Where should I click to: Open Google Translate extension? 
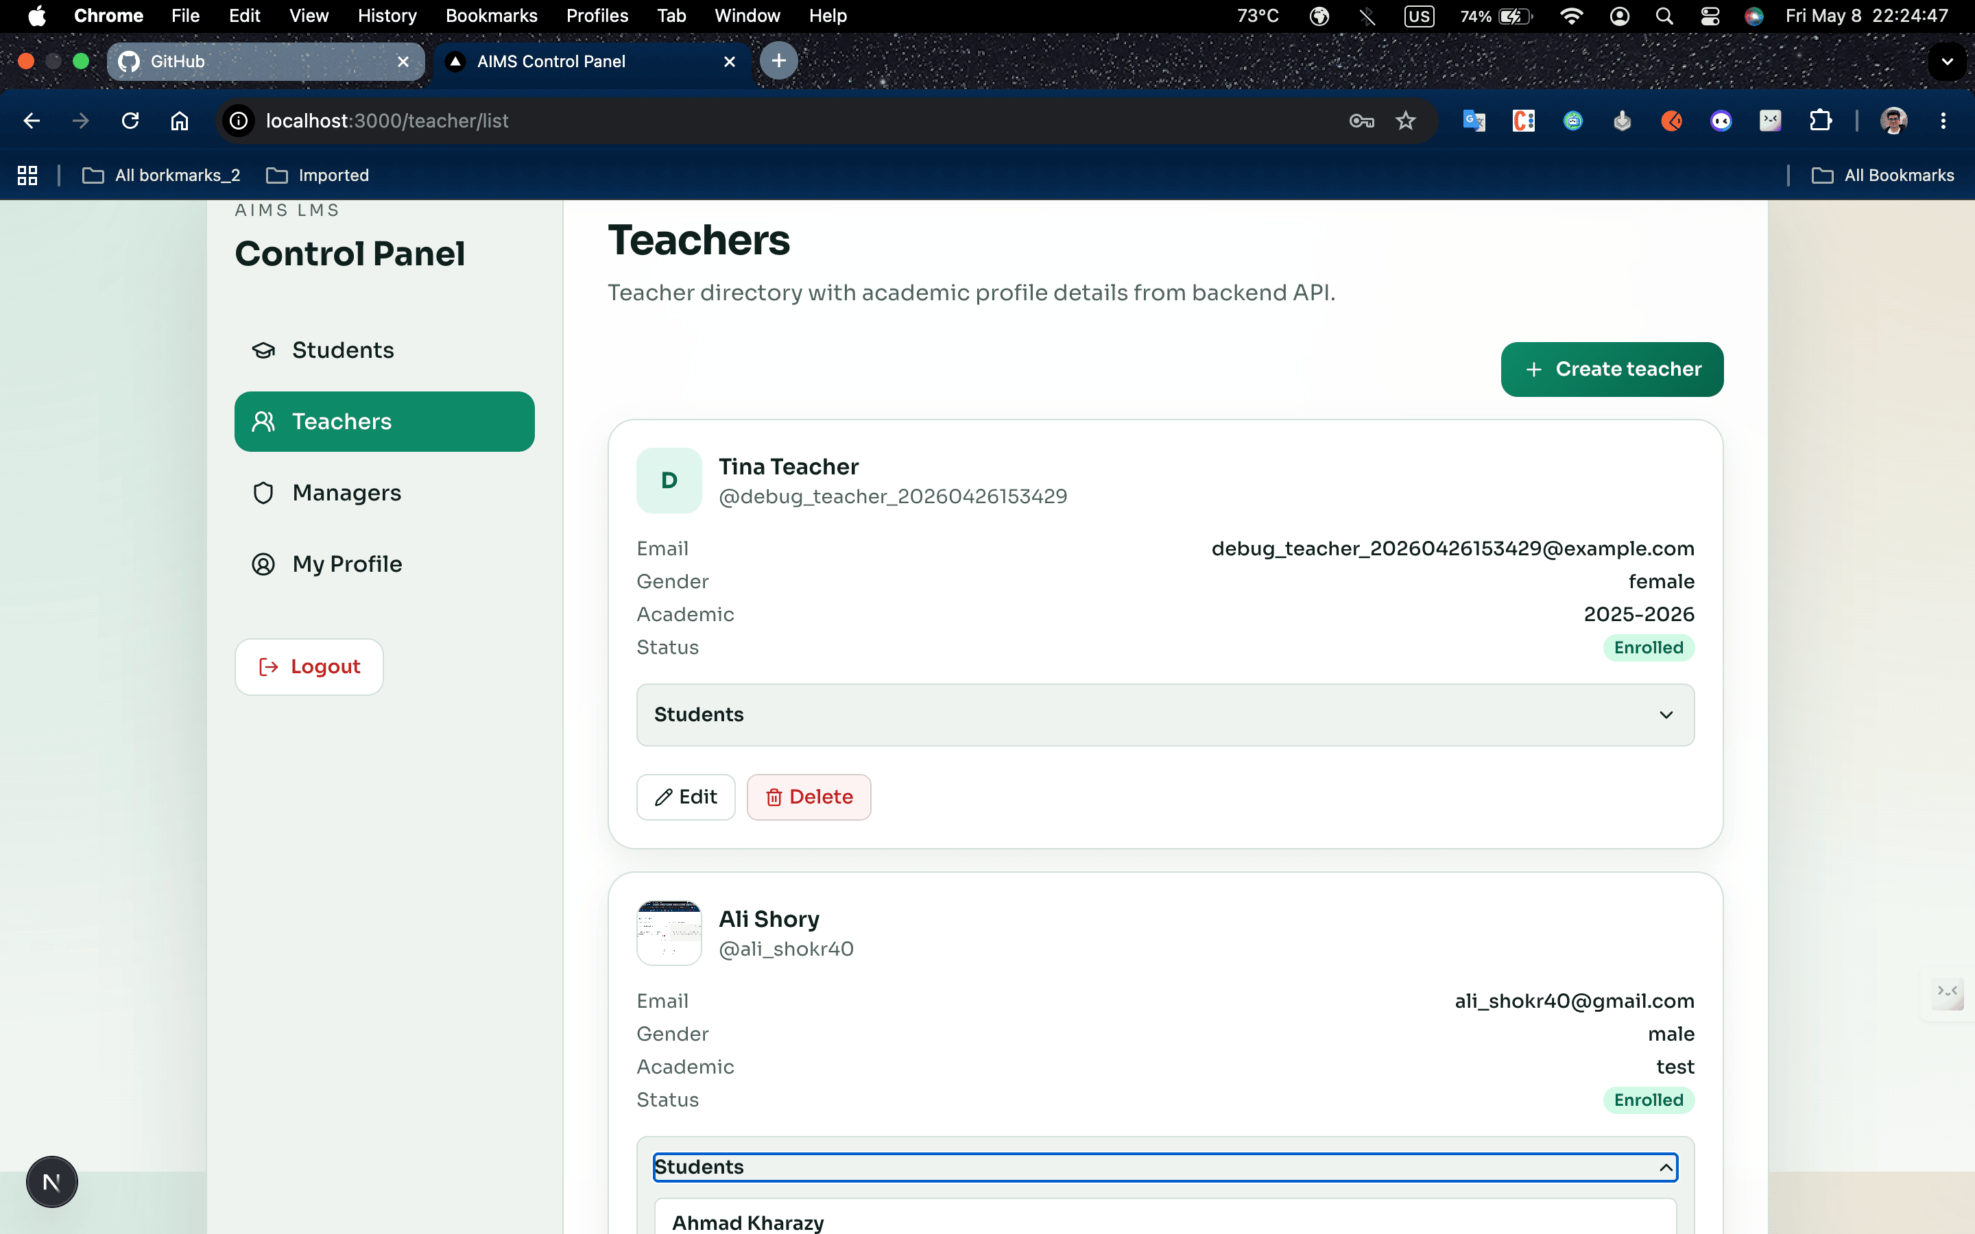(x=1474, y=121)
